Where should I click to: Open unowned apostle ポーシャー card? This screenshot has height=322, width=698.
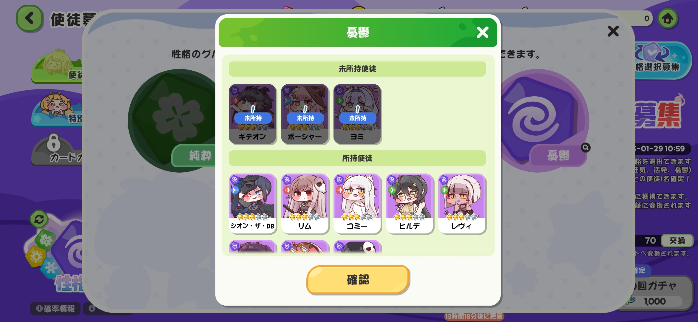coord(305,114)
